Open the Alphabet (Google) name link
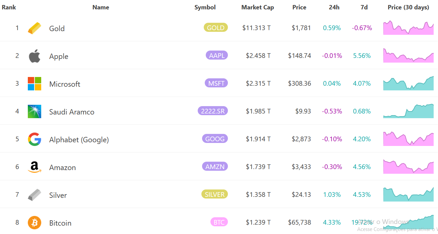 pos(79,140)
